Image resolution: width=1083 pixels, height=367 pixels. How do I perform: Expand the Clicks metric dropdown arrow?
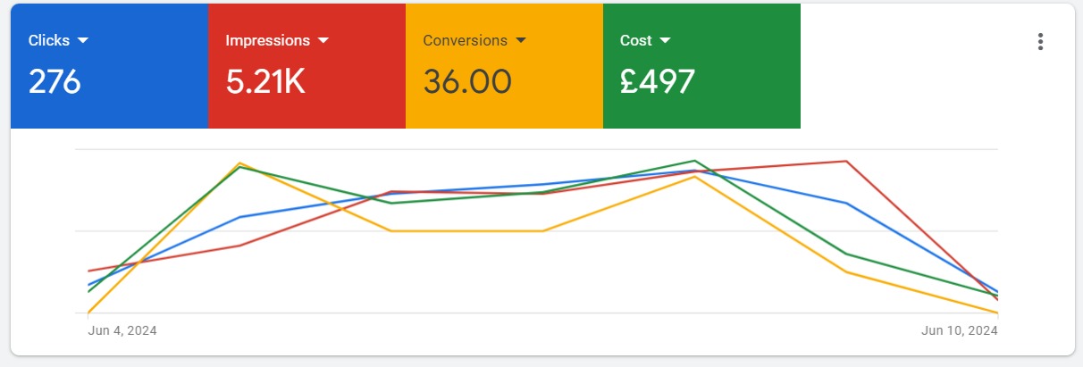[x=83, y=41]
